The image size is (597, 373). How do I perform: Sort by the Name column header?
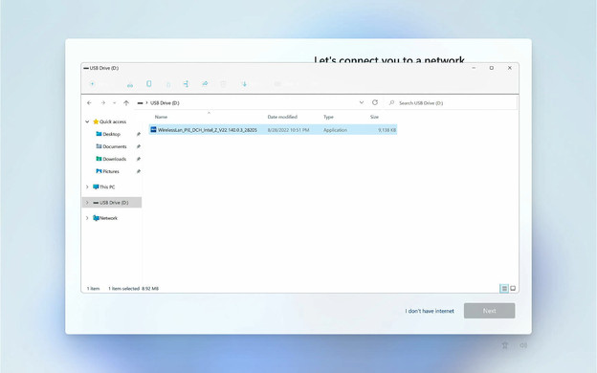coord(161,117)
